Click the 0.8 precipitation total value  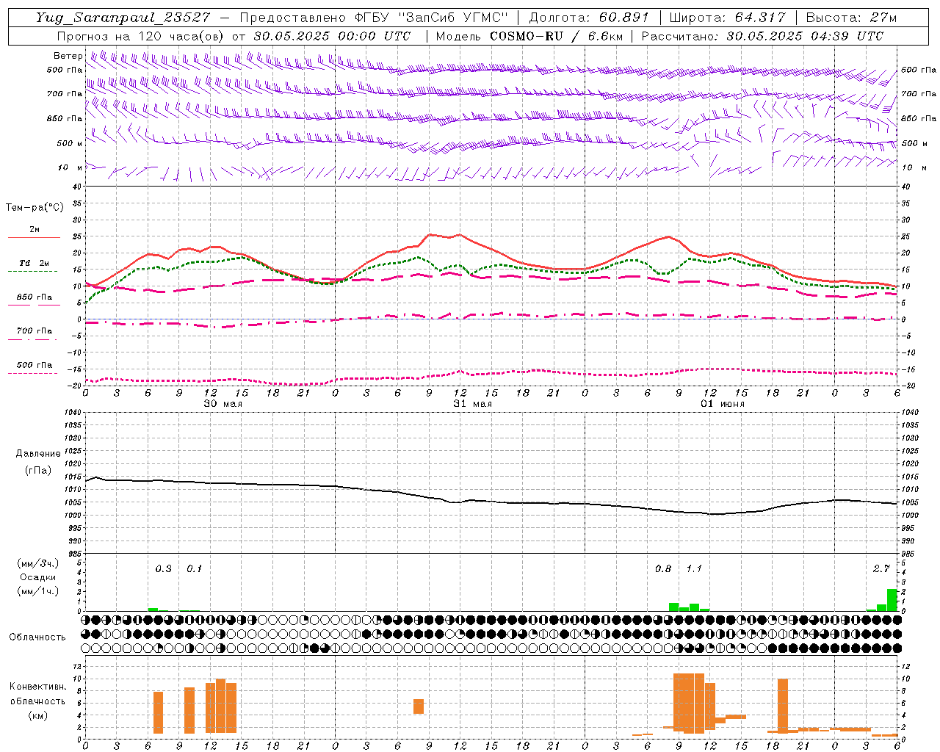pos(663,568)
